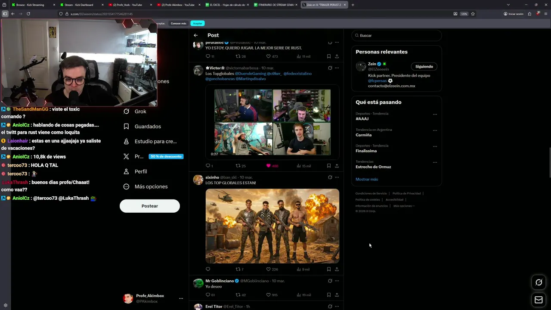551x310 pixels.
Task: Click the Postear button
Action: [150, 206]
